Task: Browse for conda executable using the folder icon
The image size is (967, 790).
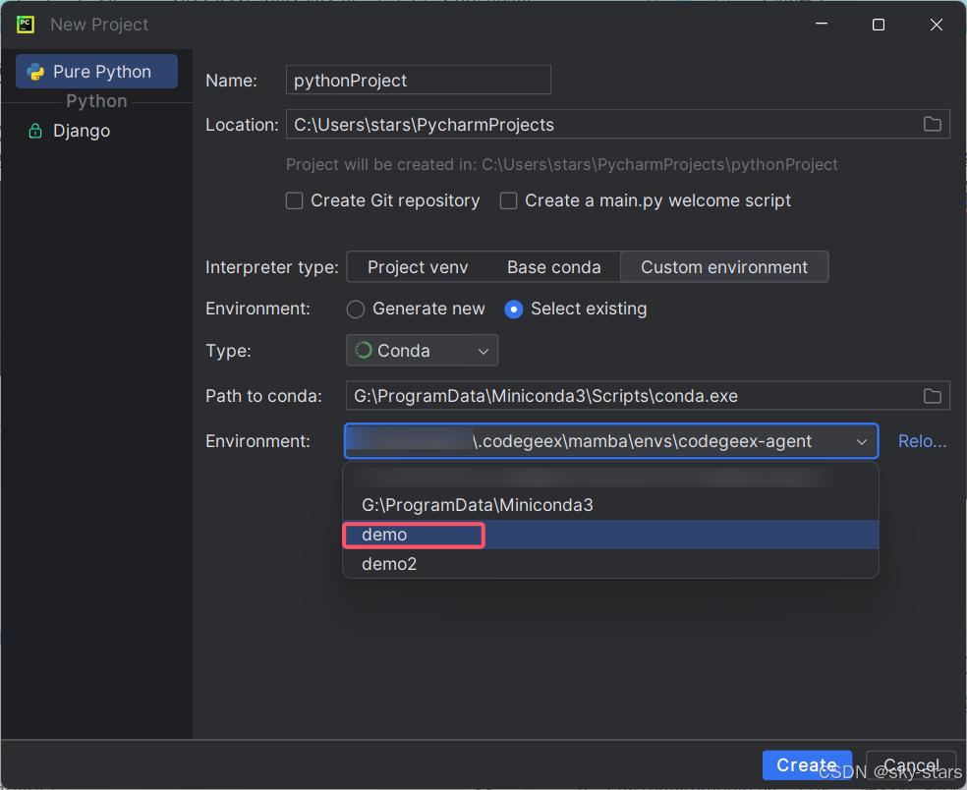Action: pyautogui.click(x=932, y=396)
